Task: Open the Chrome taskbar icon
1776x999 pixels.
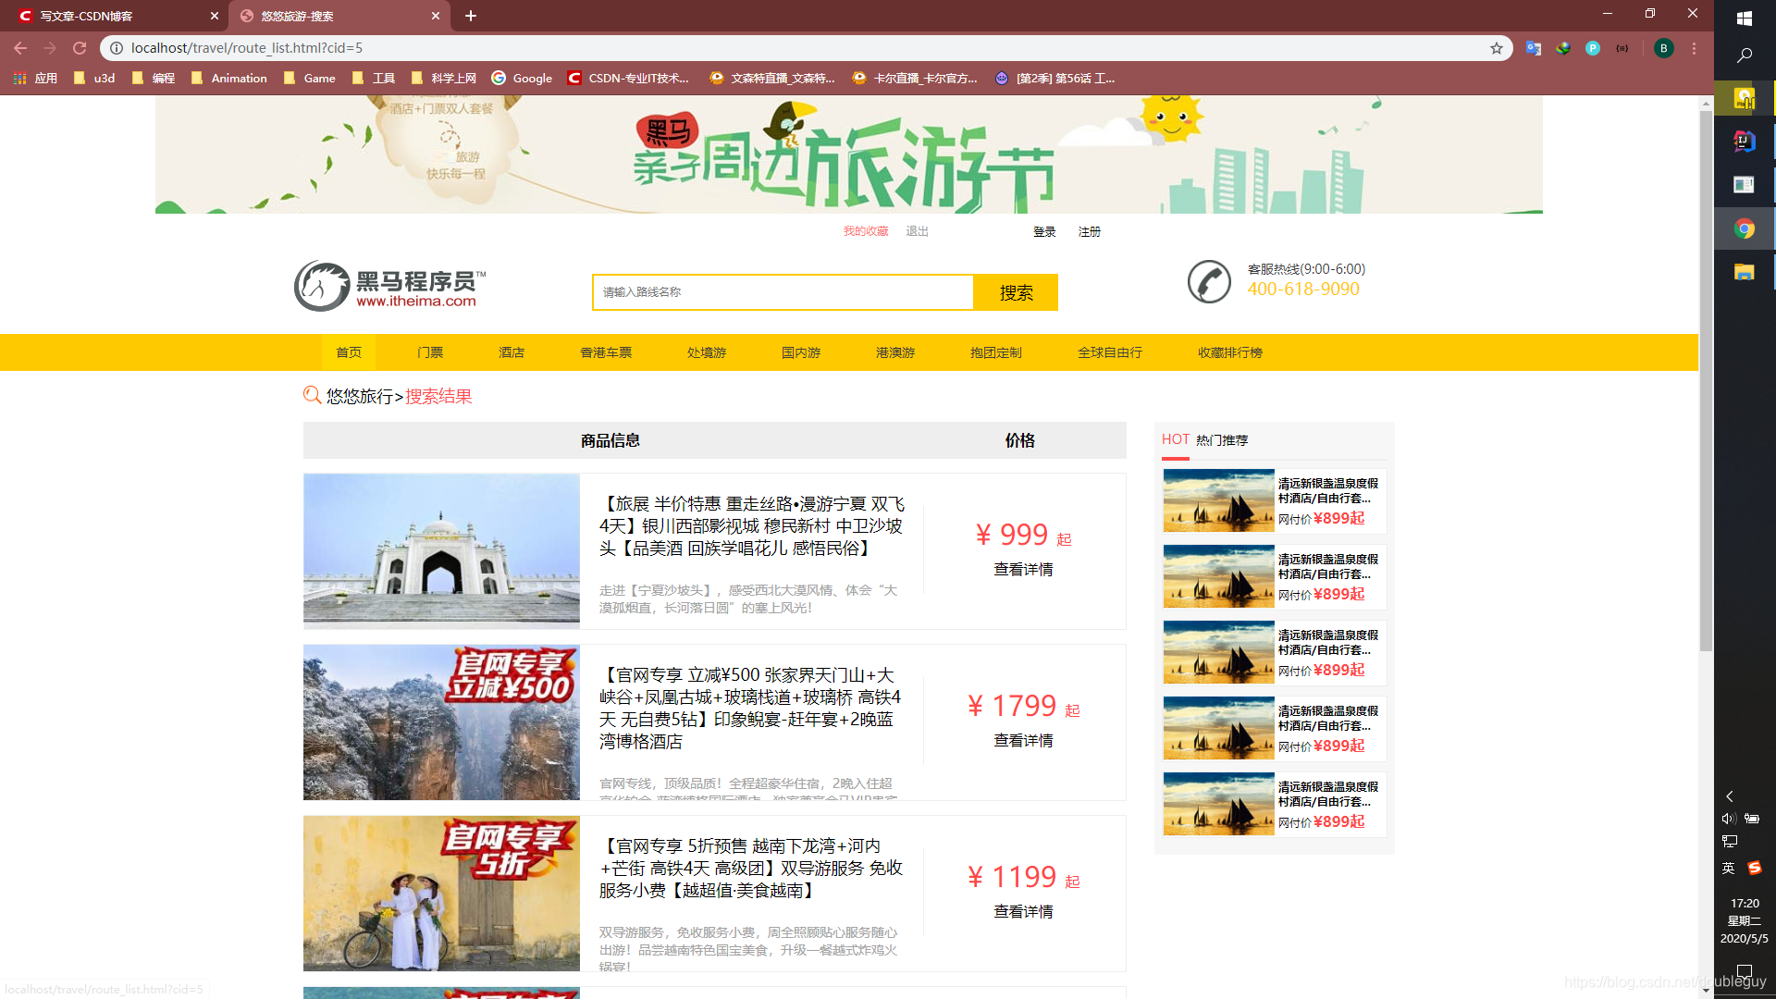Action: click(x=1745, y=228)
